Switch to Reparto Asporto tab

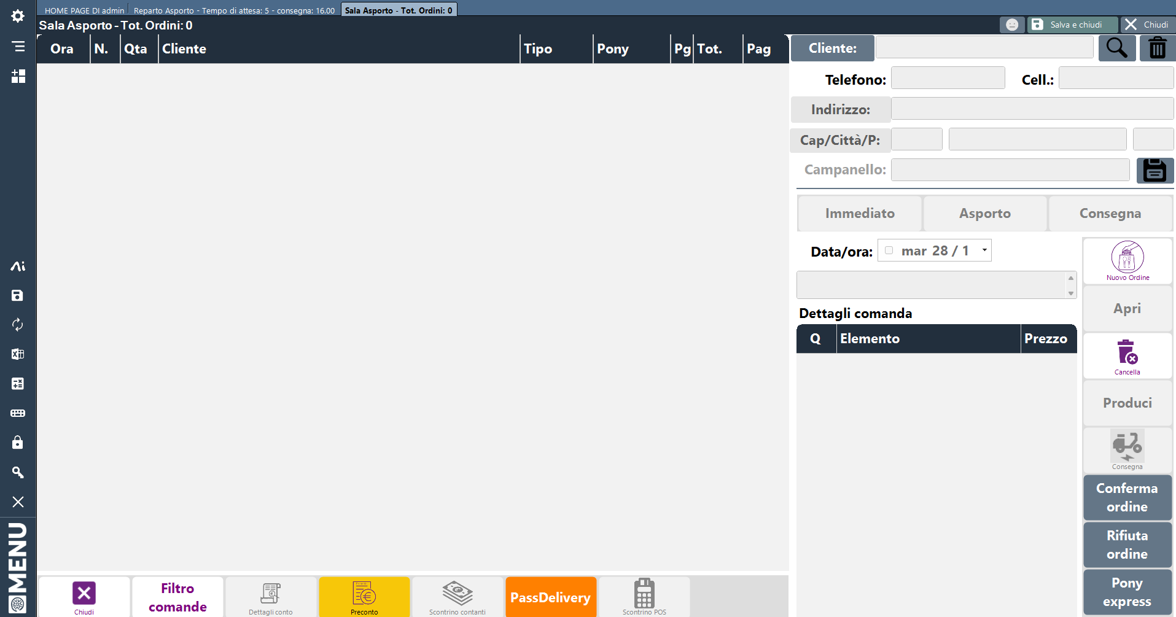point(234,10)
